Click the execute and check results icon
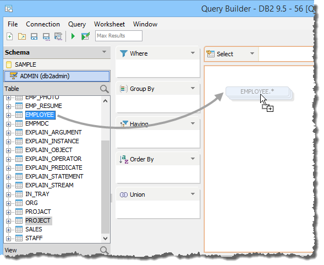The height and width of the screenshot is (265, 324). 85,36
